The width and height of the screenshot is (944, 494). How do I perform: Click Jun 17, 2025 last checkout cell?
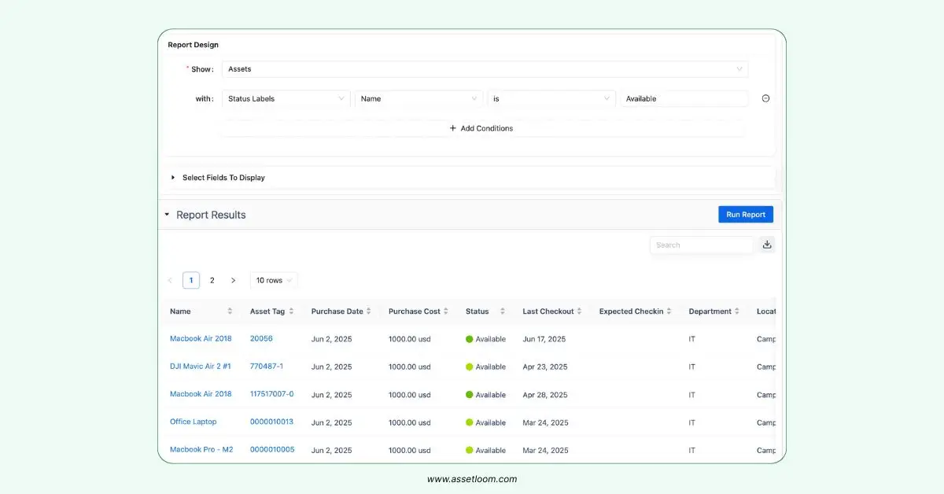(544, 339)
